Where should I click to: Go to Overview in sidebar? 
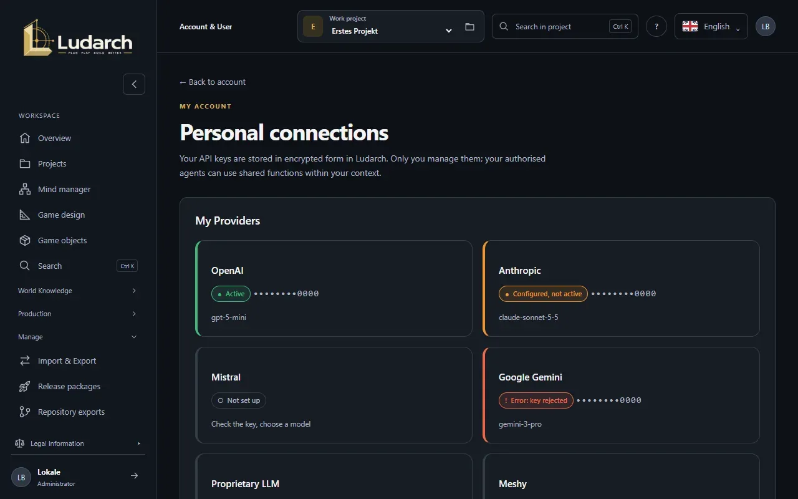click(x=78, y=138)
